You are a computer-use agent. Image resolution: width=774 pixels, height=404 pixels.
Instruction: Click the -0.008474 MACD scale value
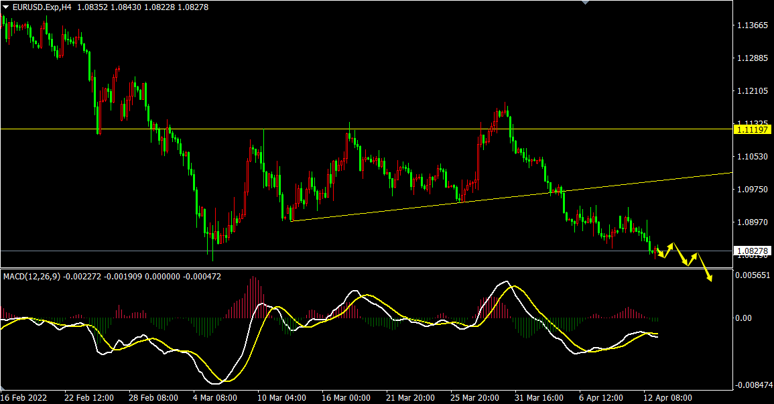coord(753,385)
